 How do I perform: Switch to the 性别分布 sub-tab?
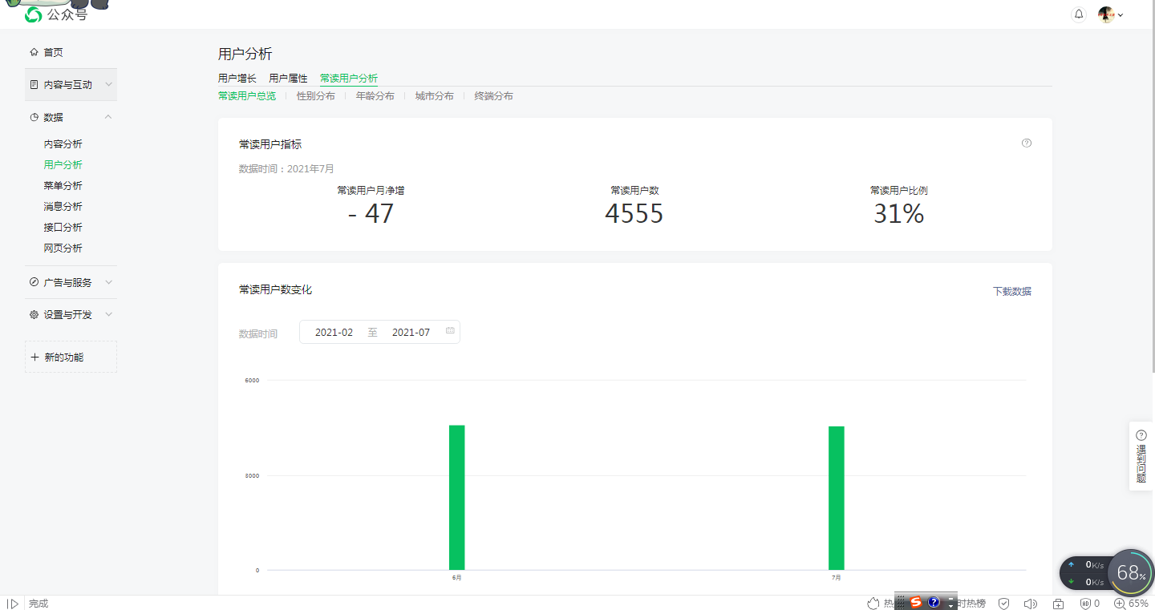click(315, 95)
